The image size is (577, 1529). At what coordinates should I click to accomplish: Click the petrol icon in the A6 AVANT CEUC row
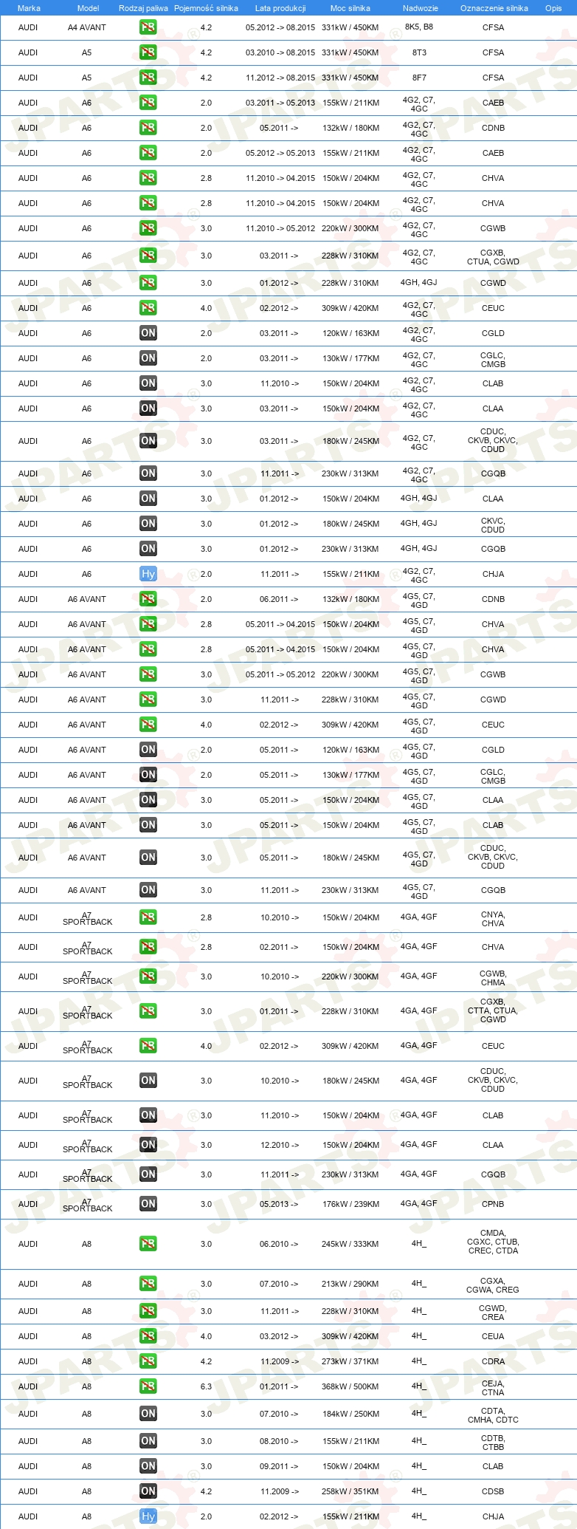point(148,725)
